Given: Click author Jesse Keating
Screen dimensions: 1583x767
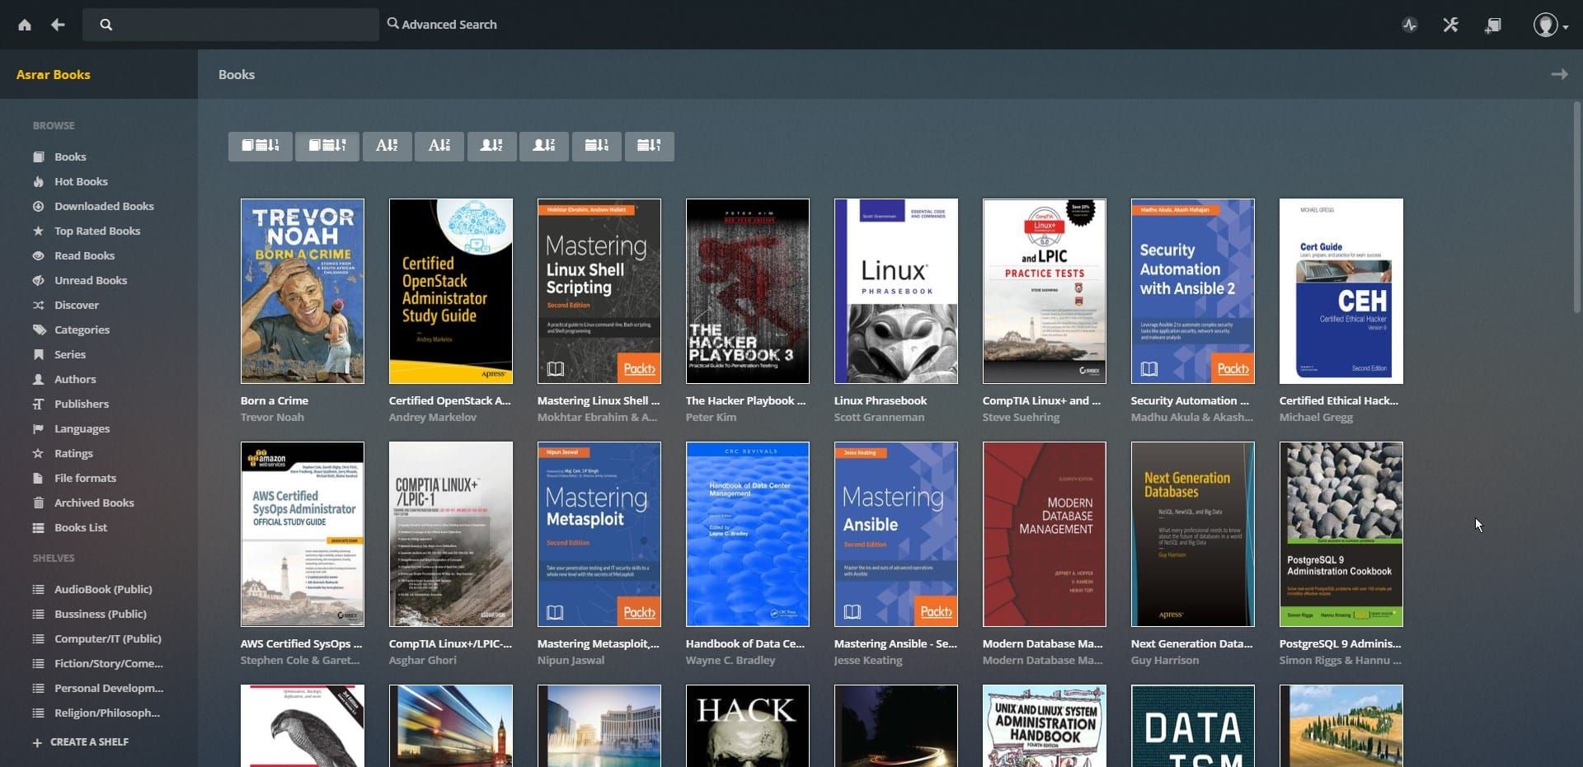Looking at the screenshot, I should pos(868,660).
